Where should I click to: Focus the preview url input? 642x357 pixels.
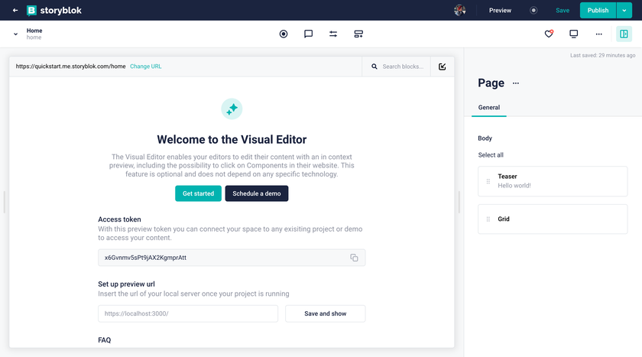pos(188,313)
